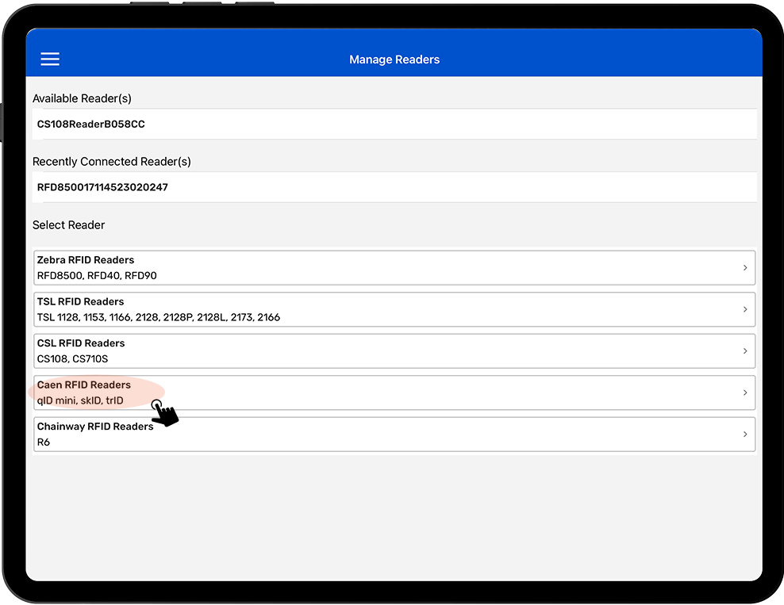Select the Zebra RFID Readers title
The image size is (784, 605).
86,260
